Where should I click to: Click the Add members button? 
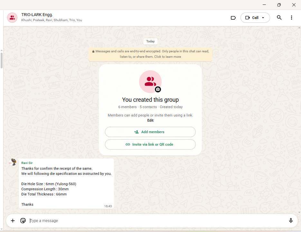click(x=150, y=132)
